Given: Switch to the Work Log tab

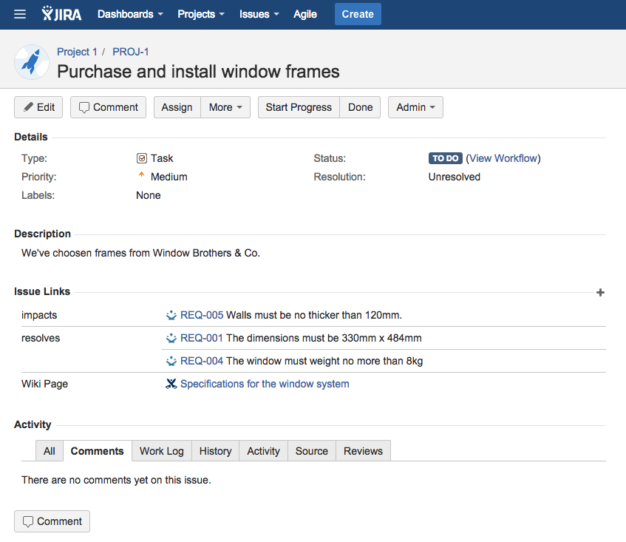Looking at the screenshot, I should pyautogui.click(x=162, y=451).
